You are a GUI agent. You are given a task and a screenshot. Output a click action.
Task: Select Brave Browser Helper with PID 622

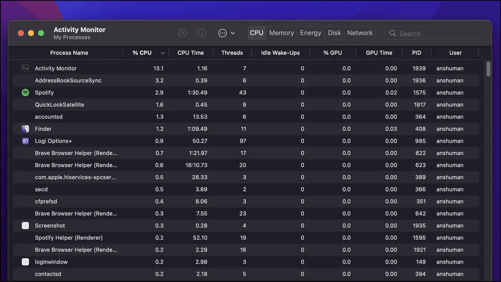coord(246,153)
